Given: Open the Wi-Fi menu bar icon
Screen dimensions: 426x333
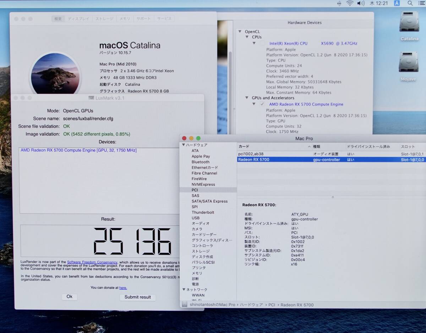Looking at the screenshot, I should click(350, 4).
